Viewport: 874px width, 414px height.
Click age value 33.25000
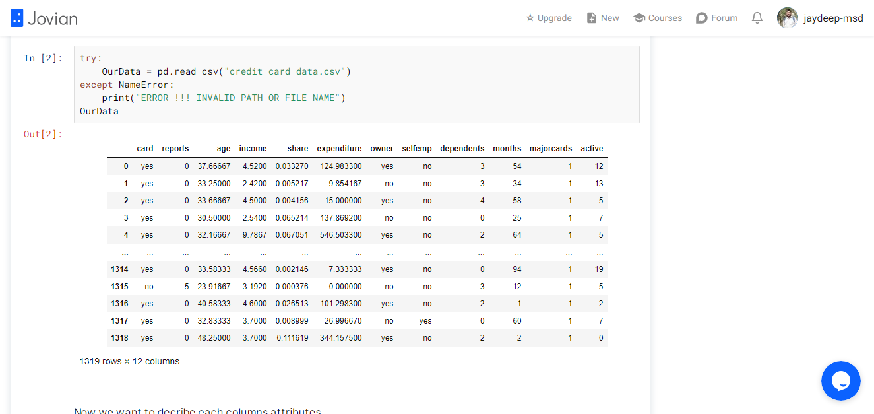[x=214, y=184]
